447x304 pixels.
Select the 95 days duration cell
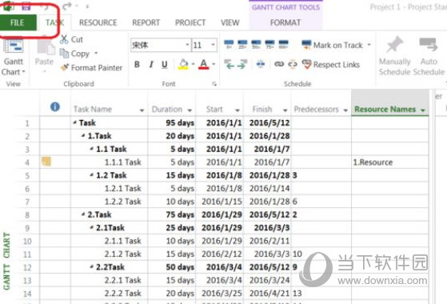(x=172, y=123)
